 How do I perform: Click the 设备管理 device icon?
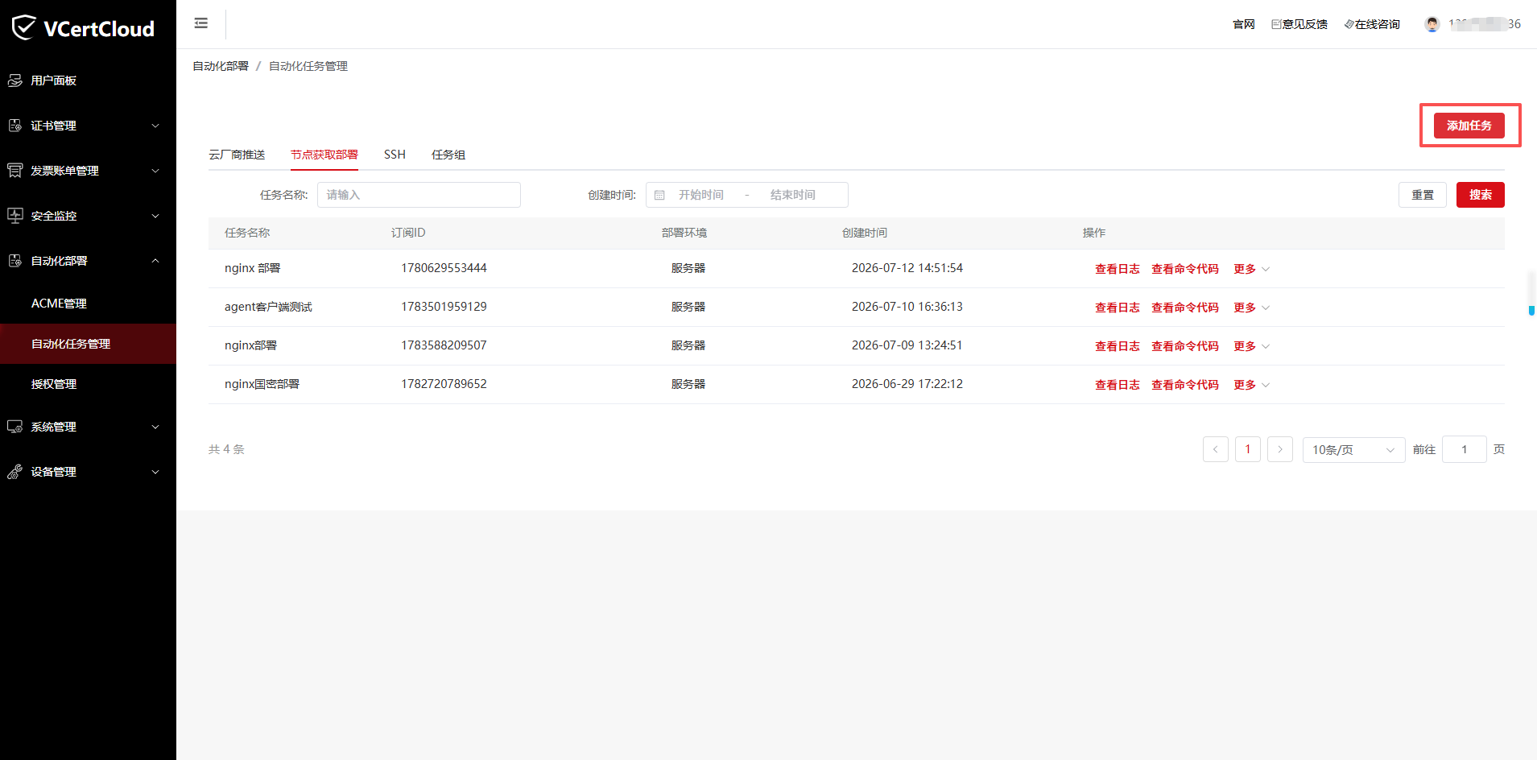14,472
